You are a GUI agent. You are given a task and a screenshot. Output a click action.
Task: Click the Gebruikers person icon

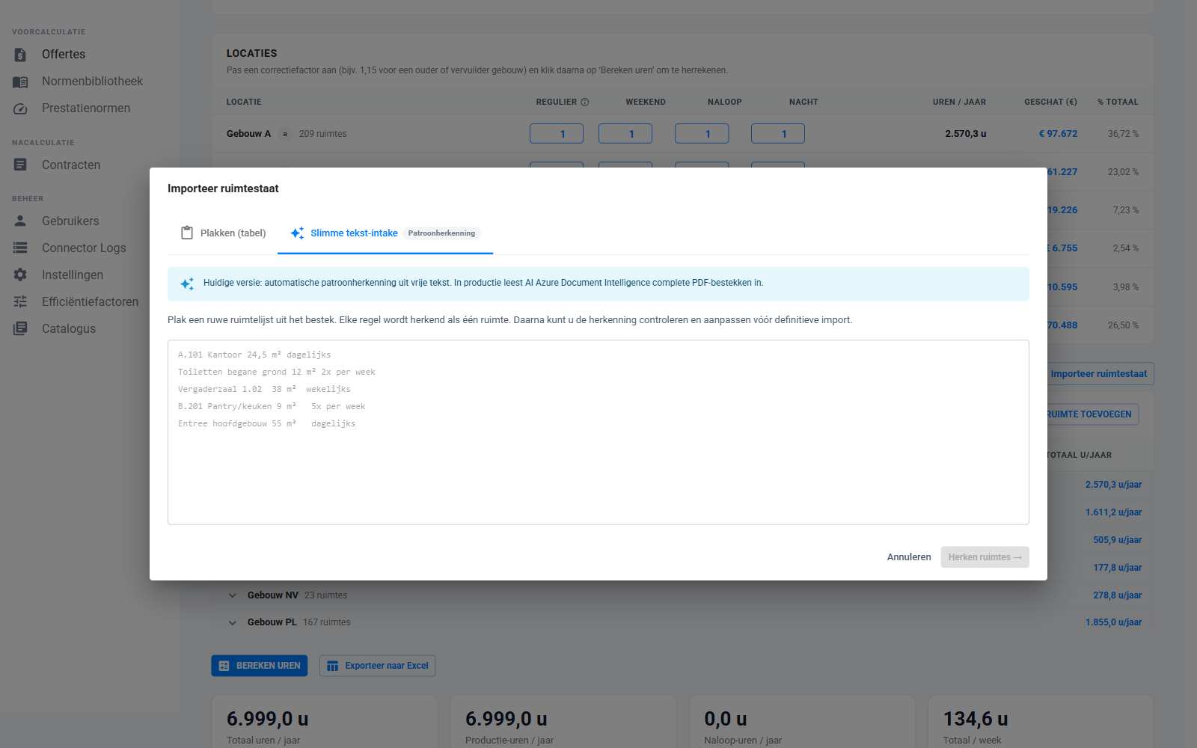click(x=20, y=221)
